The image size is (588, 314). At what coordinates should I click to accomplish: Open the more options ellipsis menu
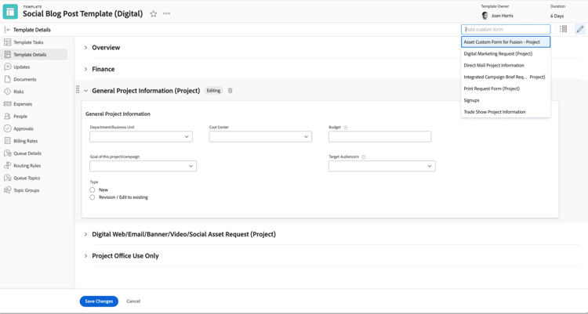(166, 13)
